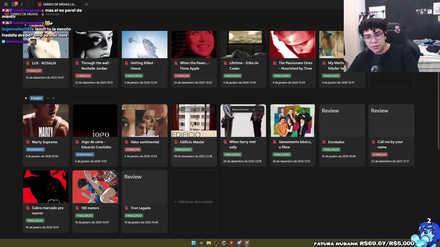The image size is (440, 247).
Task: Click FINALIZADO tag under Tron Legado
Action: point(133,216)
